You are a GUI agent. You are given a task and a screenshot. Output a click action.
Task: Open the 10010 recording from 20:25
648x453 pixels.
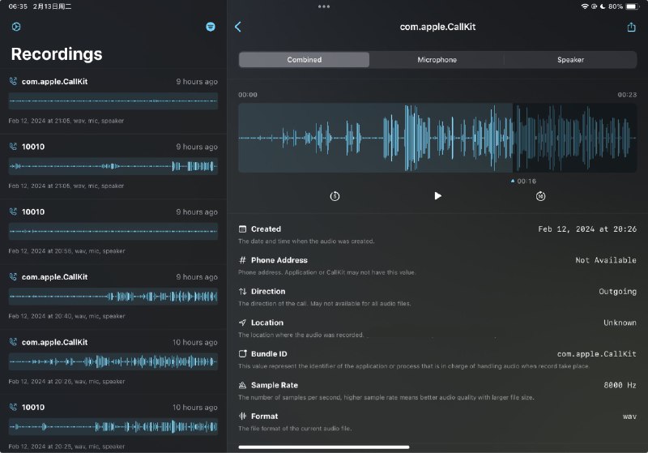coord(113,425)
